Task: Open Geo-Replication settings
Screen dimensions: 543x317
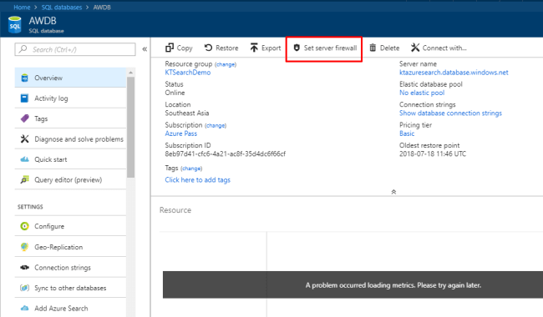Action: pos(70,247)
